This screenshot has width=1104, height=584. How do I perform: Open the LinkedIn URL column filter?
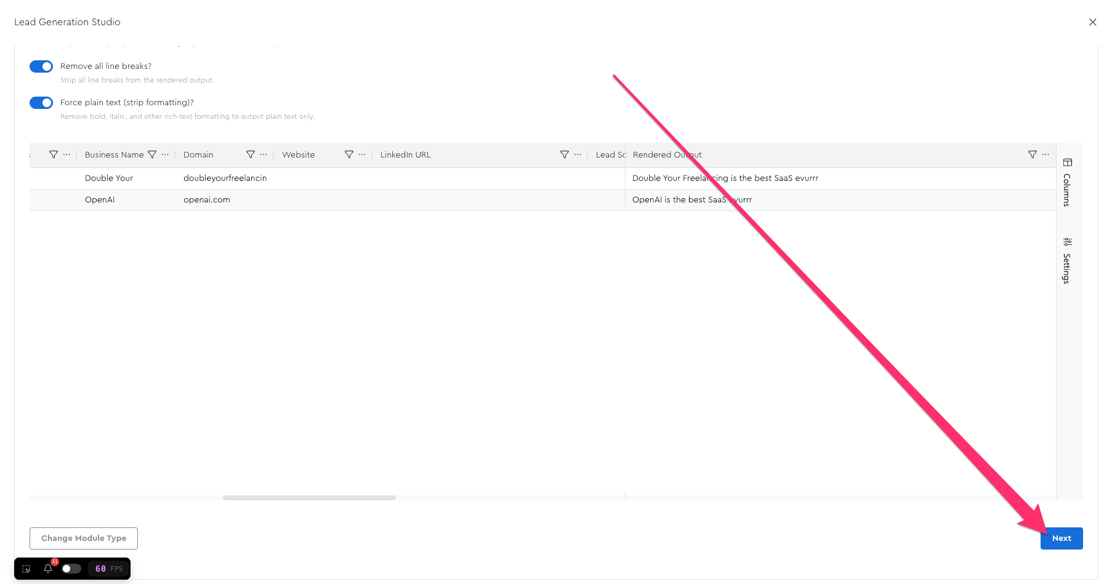[x=565, y=154]
